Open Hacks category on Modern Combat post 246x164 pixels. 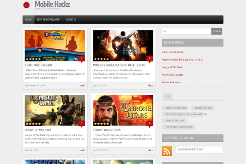(x=150, y=86)
